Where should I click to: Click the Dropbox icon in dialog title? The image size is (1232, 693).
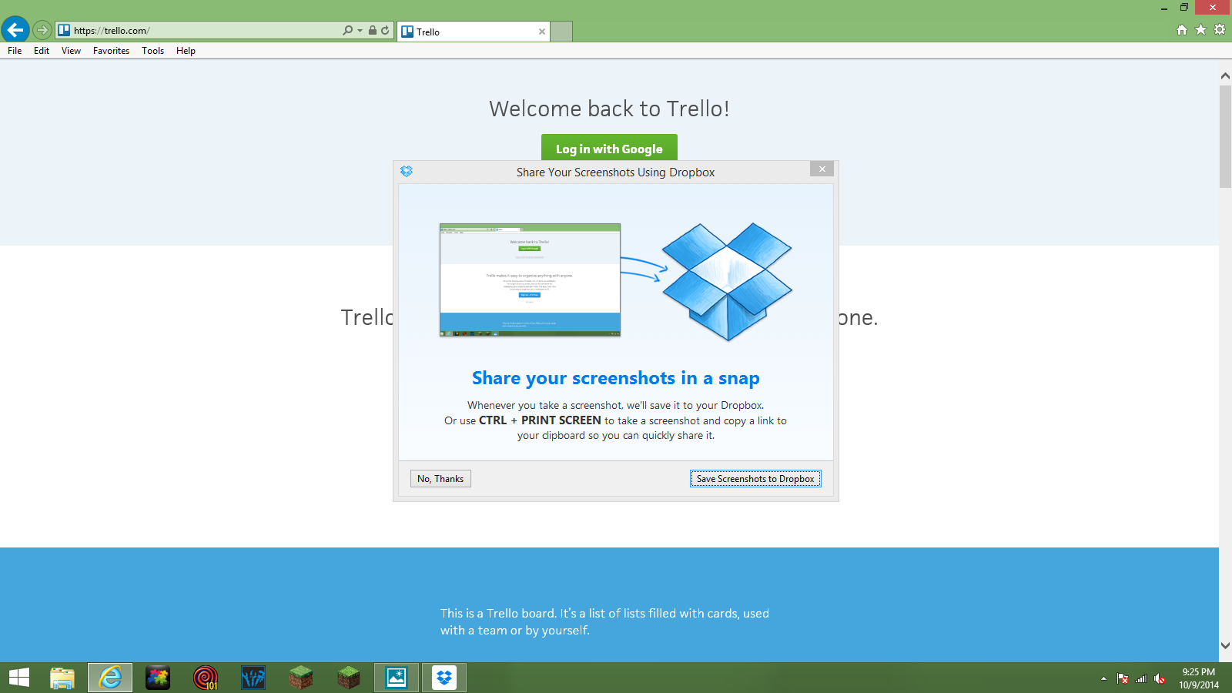click(407, 171)
